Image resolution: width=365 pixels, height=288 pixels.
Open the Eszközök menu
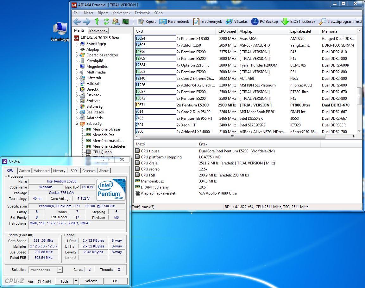point(142,13)
